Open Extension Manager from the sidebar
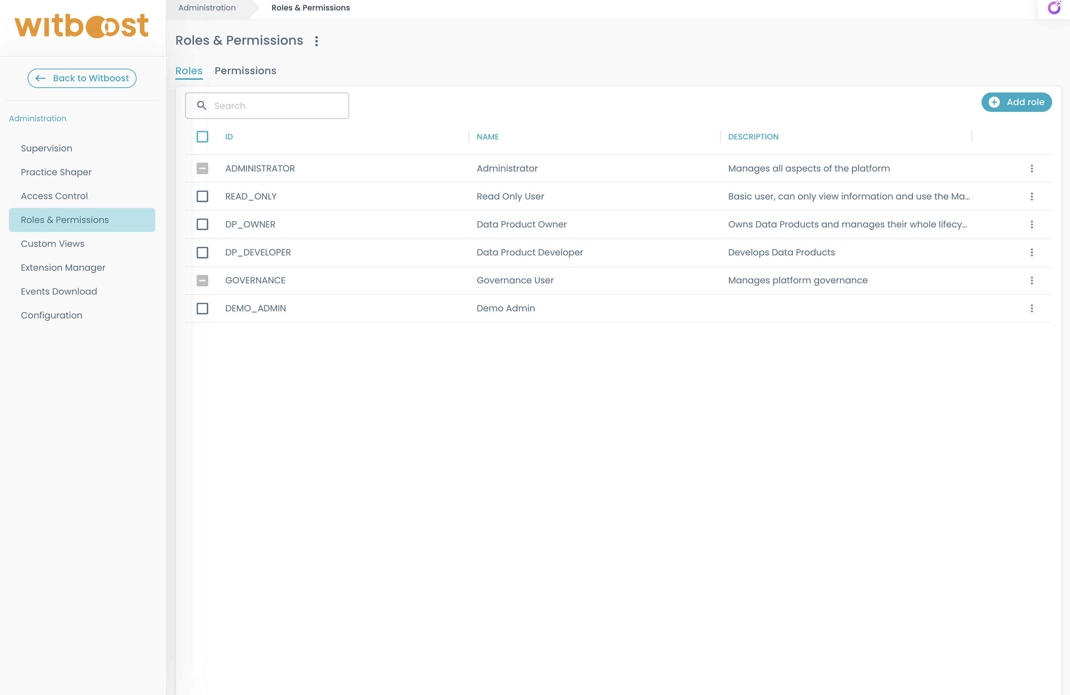Viewport: 1070px width, 695px height. coord(63,267)
